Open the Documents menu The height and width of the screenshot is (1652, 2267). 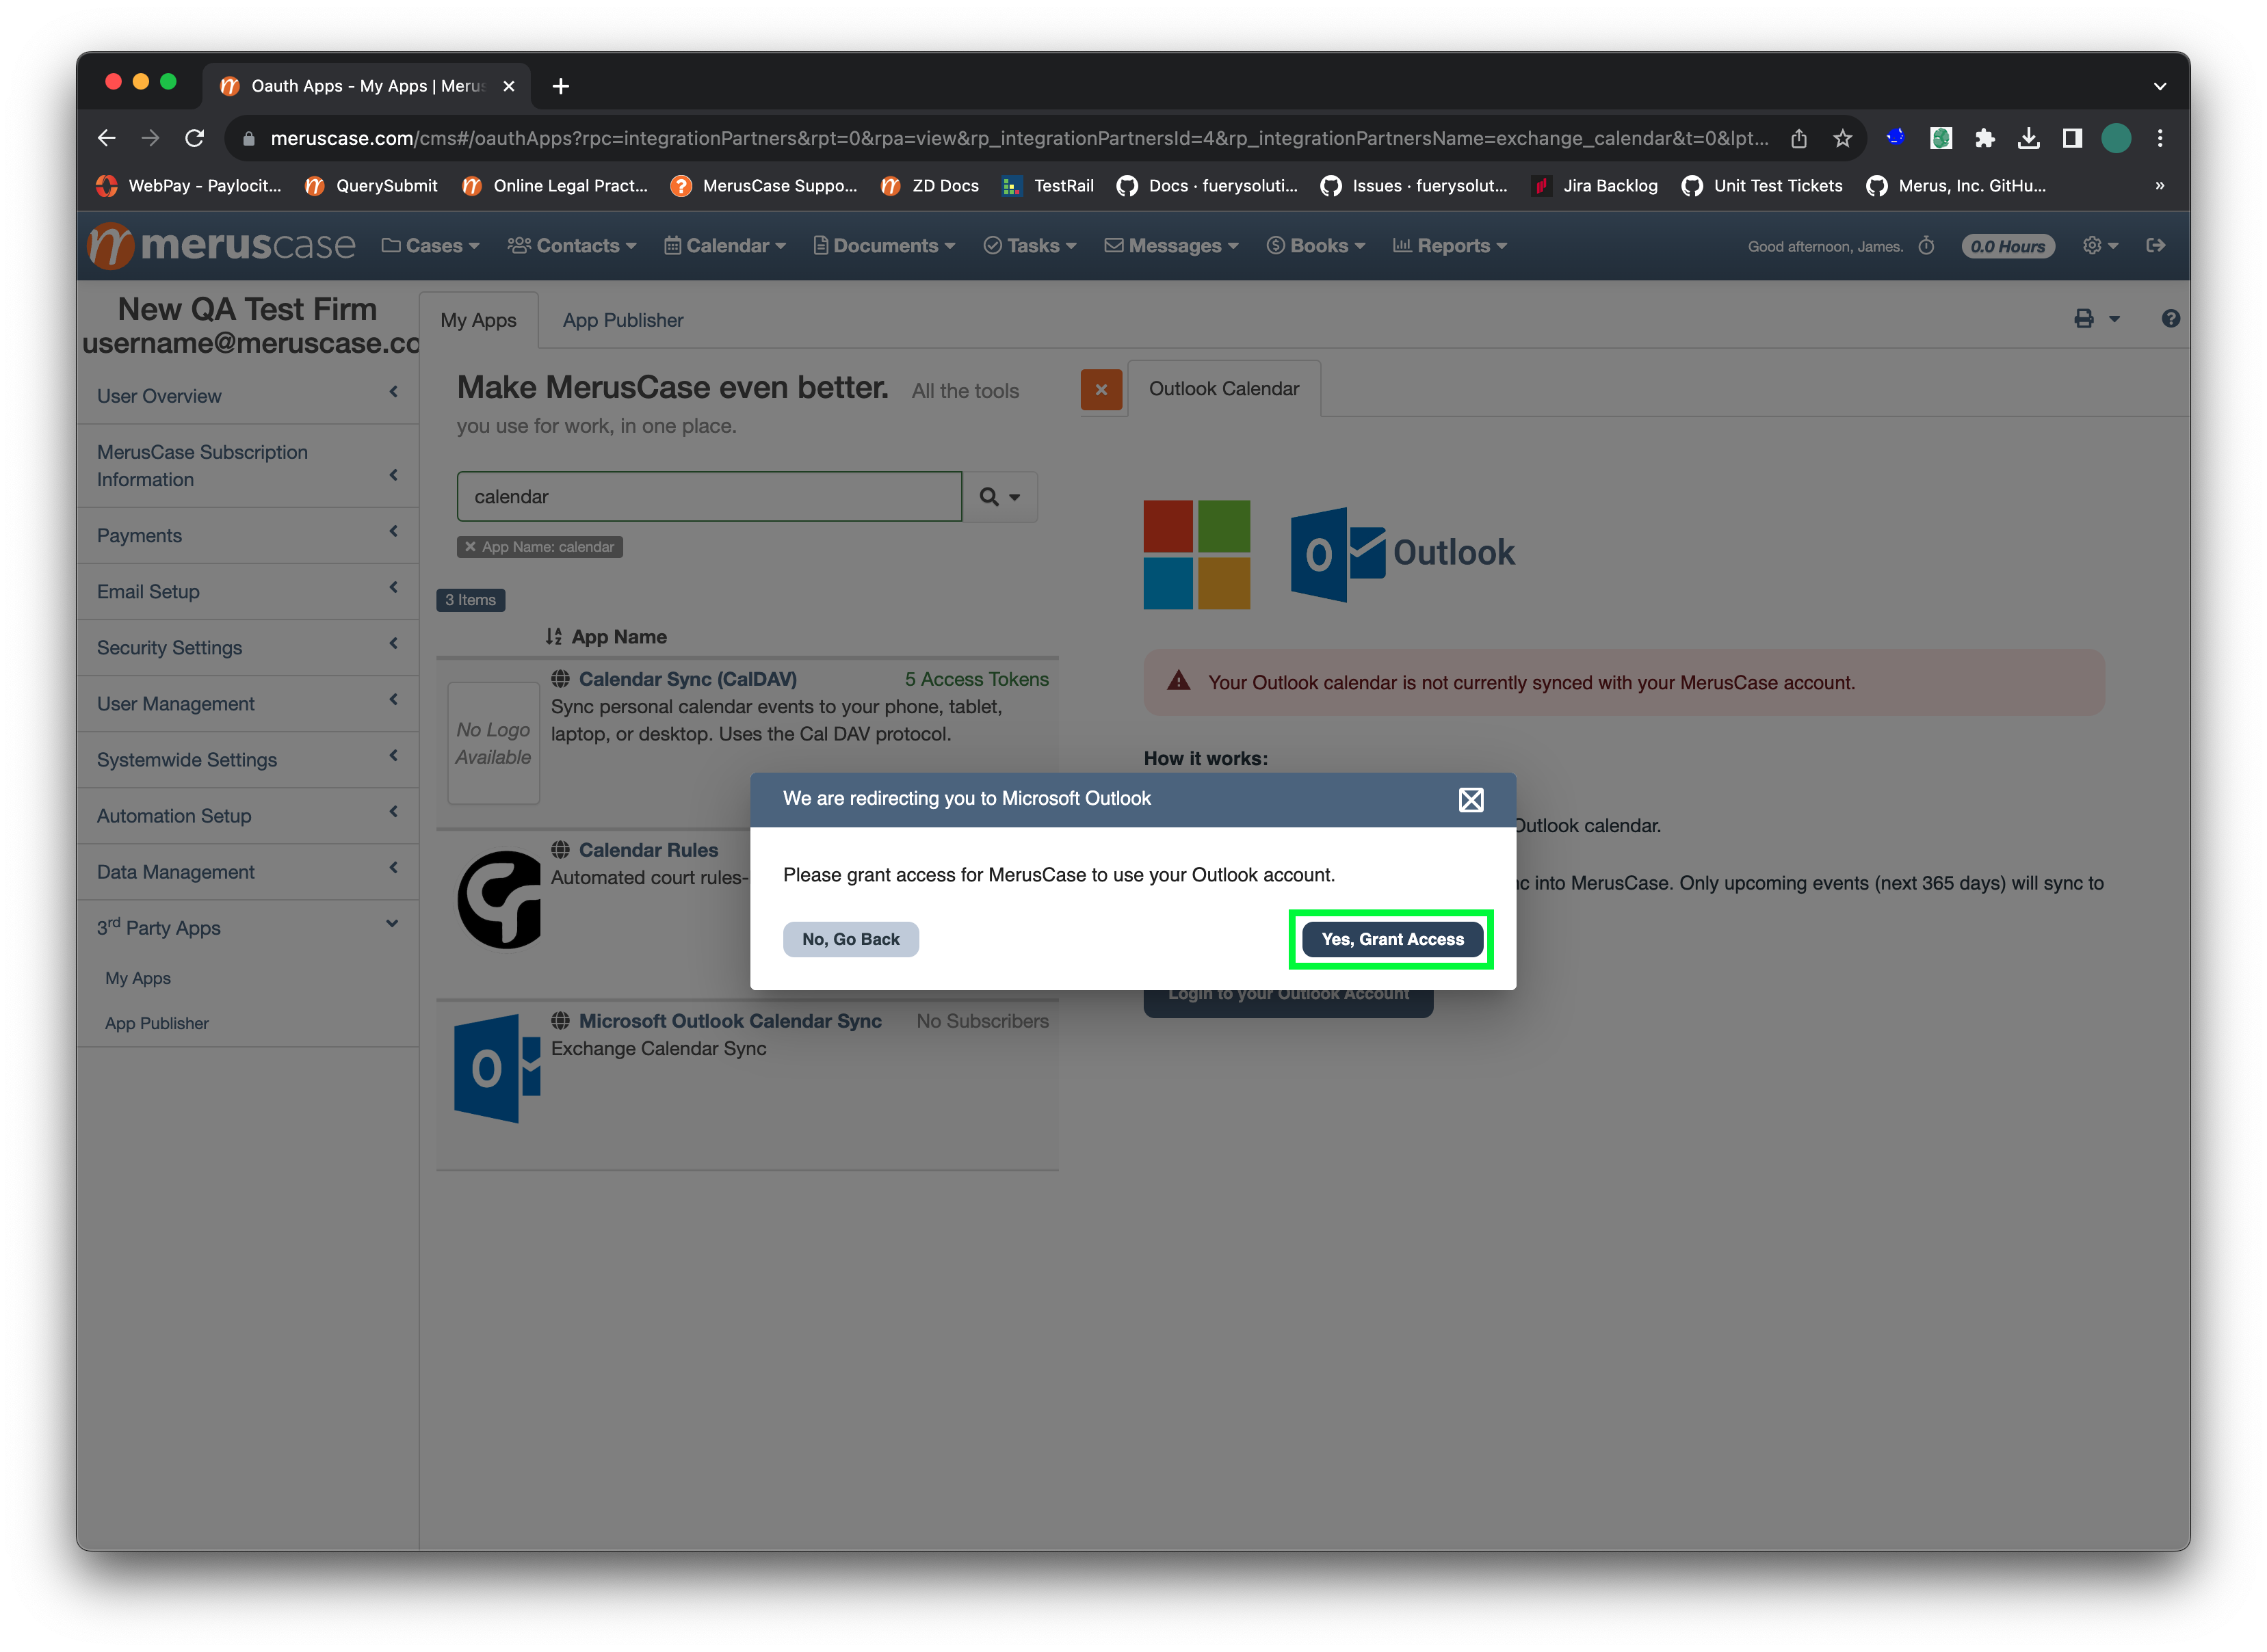883,246
